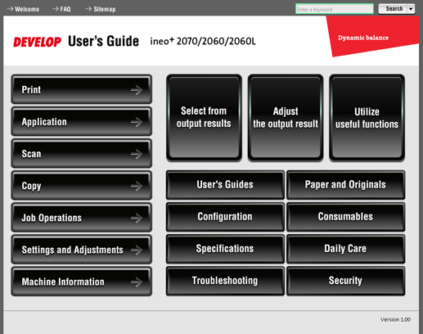Screen dimensions: 423x334
Task: Open the Consumables page
Action: click(345, 217)
